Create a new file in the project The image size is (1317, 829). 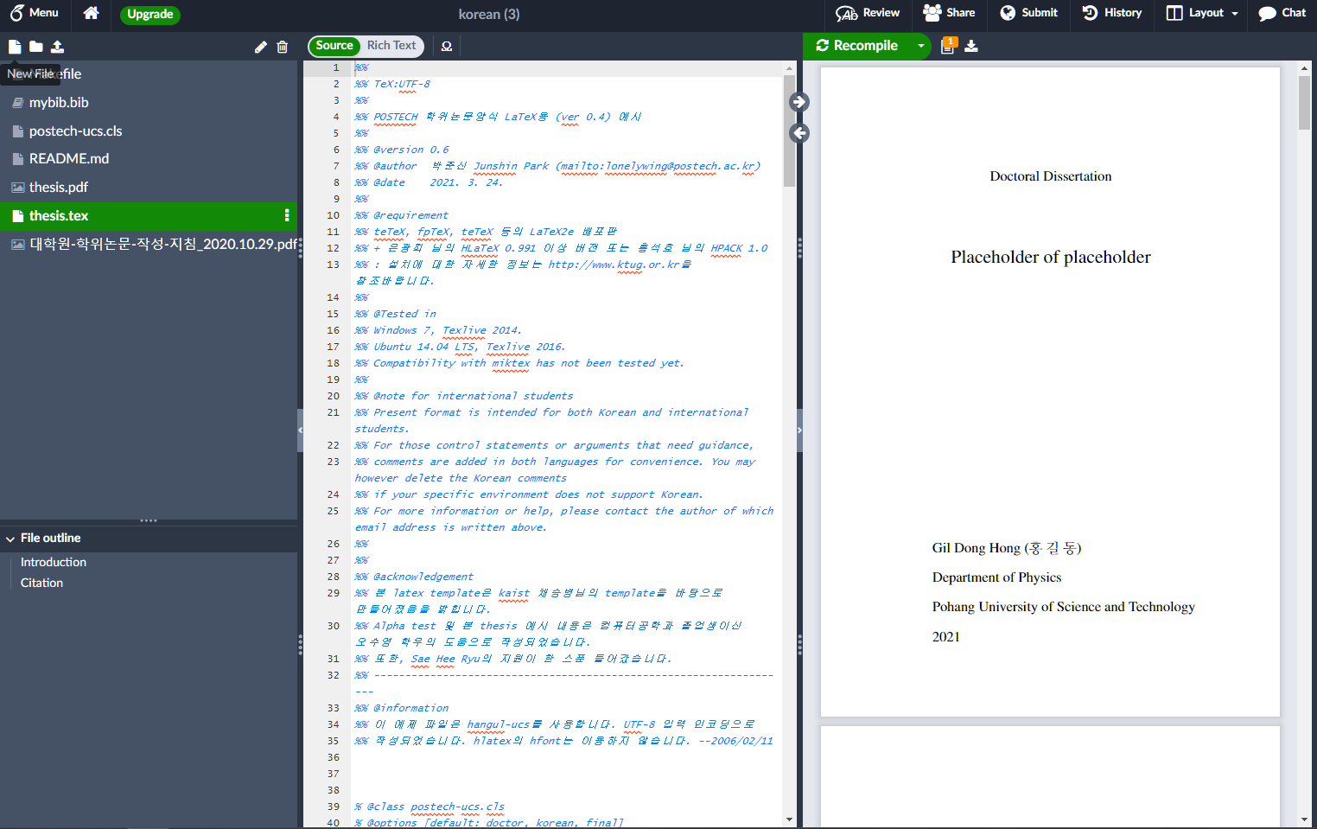point(13,47)
